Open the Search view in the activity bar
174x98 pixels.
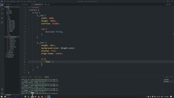tap(2, 9)
